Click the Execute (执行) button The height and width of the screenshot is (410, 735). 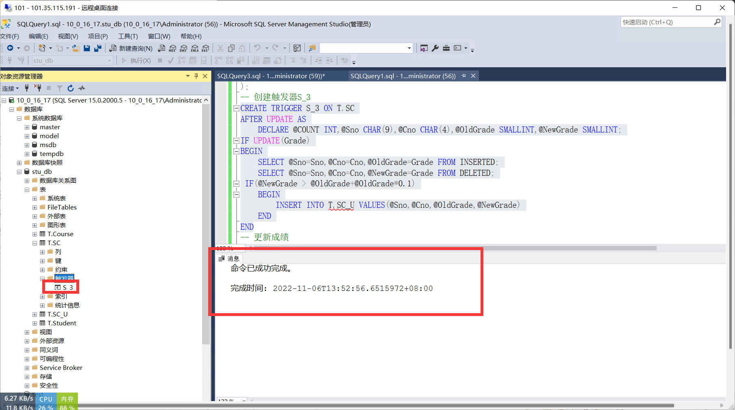[x=136, y=60]
